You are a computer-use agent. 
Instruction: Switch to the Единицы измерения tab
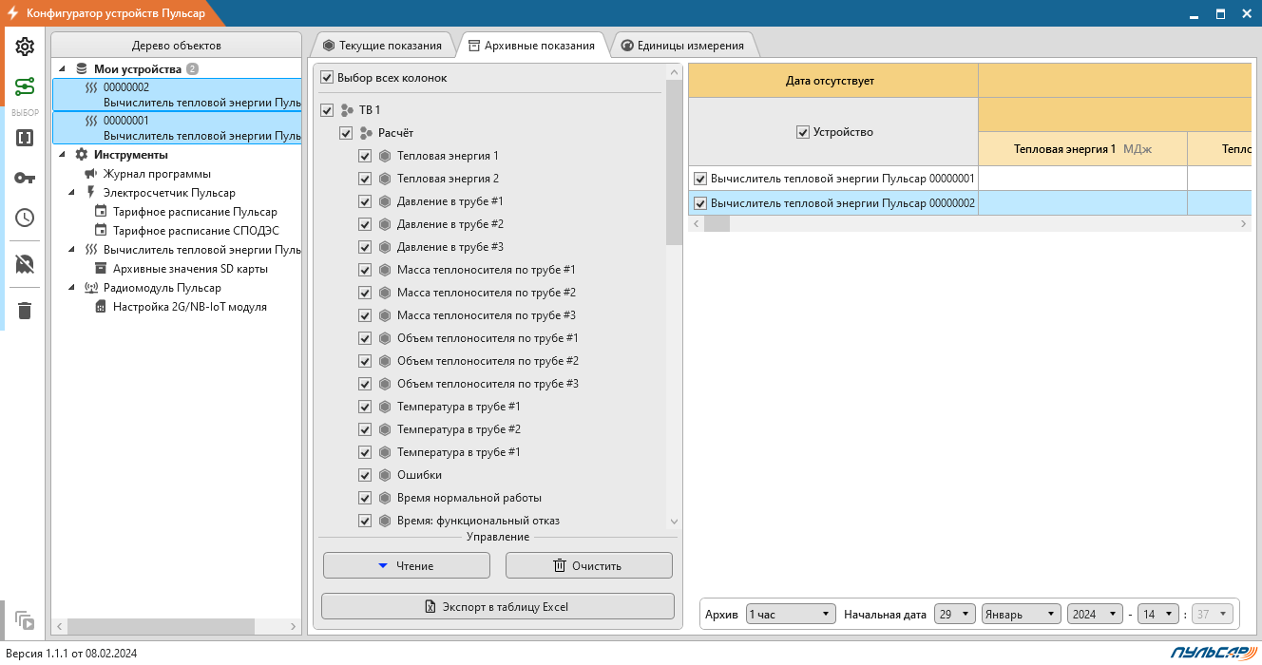(682, 46)
